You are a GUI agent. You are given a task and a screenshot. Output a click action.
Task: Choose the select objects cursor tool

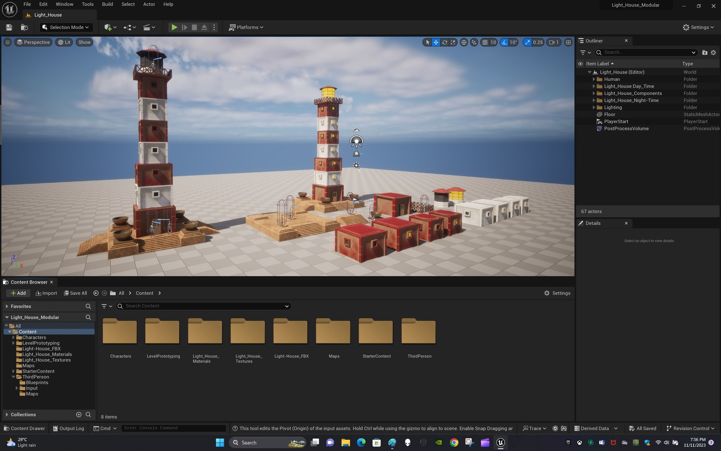click(427, 42)
